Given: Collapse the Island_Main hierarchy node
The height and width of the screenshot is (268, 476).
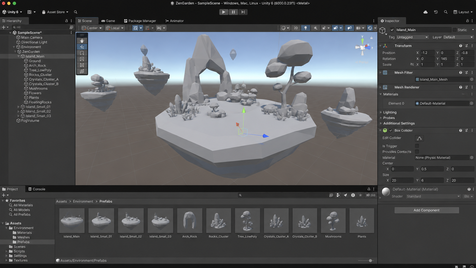Looking at the screenshot, I should click(19, 56).
